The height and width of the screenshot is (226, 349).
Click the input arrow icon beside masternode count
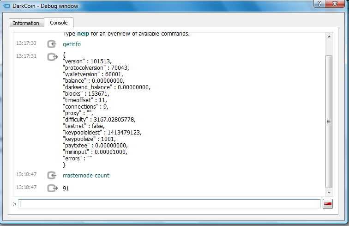point(52,176)
